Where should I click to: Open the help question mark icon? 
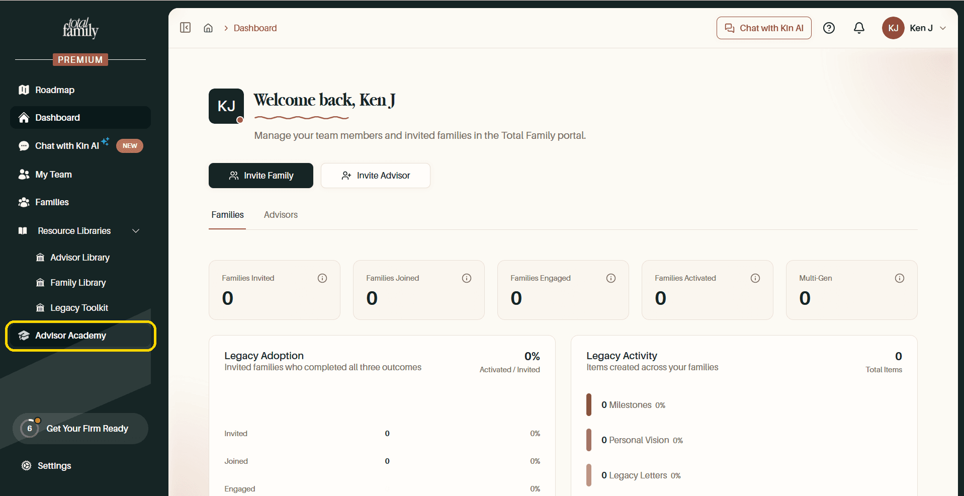[x=829, y=28]
